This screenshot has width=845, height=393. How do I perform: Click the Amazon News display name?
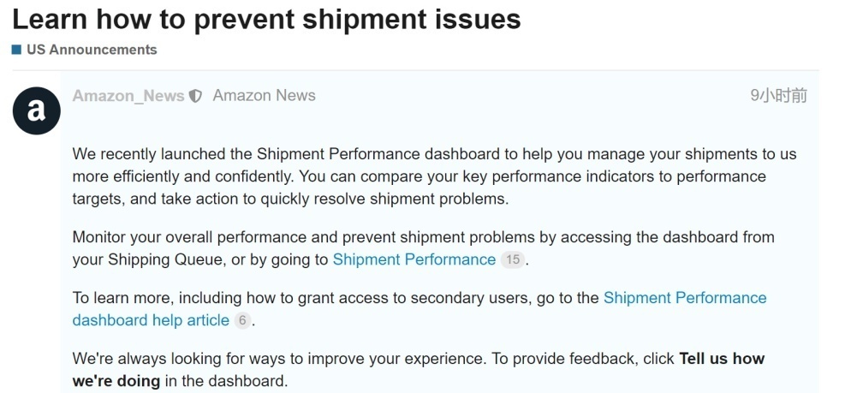click(264, 96)
